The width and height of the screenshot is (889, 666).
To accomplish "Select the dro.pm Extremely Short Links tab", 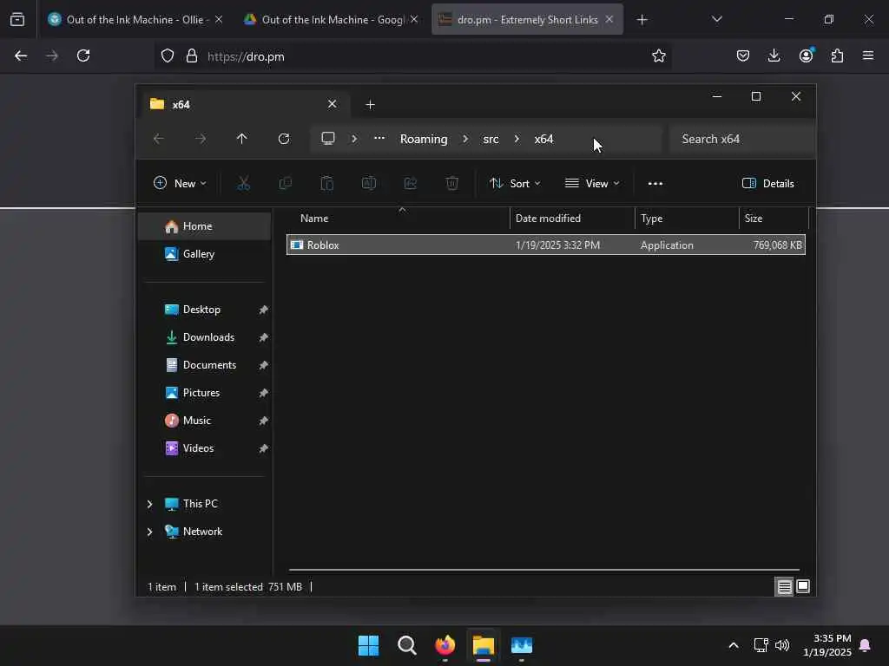I will coord(527,19).
